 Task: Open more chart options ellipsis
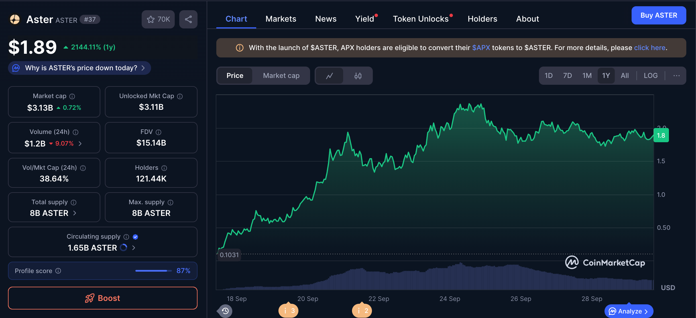[x=676, y=76]
